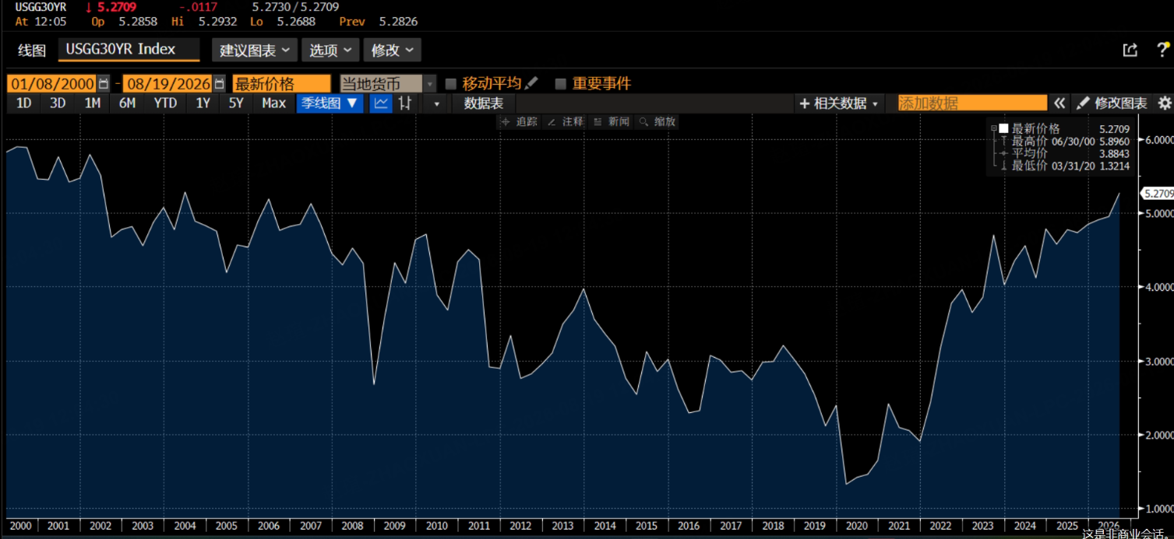Click the pencil icon beside 移动平均
The image size is (1174, 539).
coord(531,83)
